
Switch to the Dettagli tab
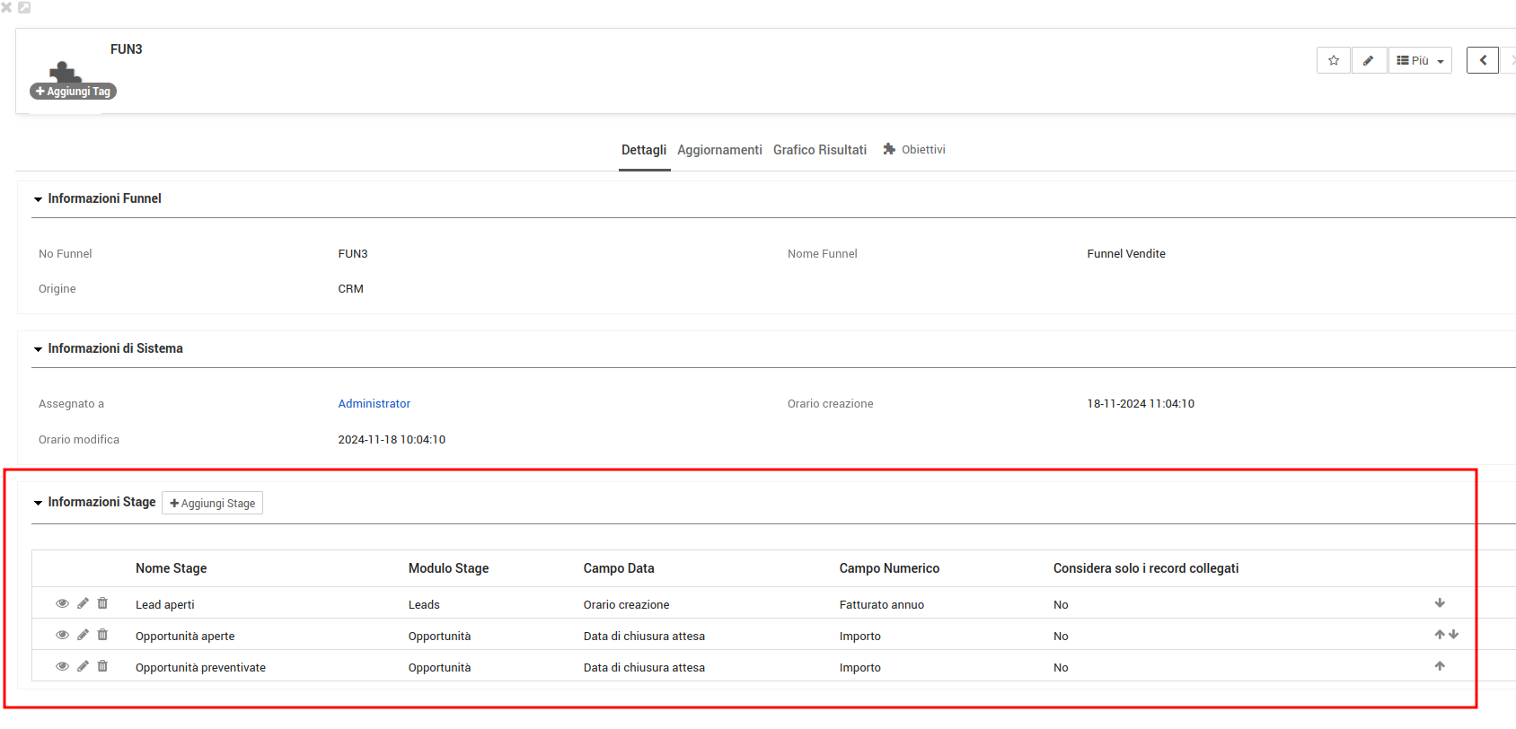pyautogui.click(x=644, y=150)
